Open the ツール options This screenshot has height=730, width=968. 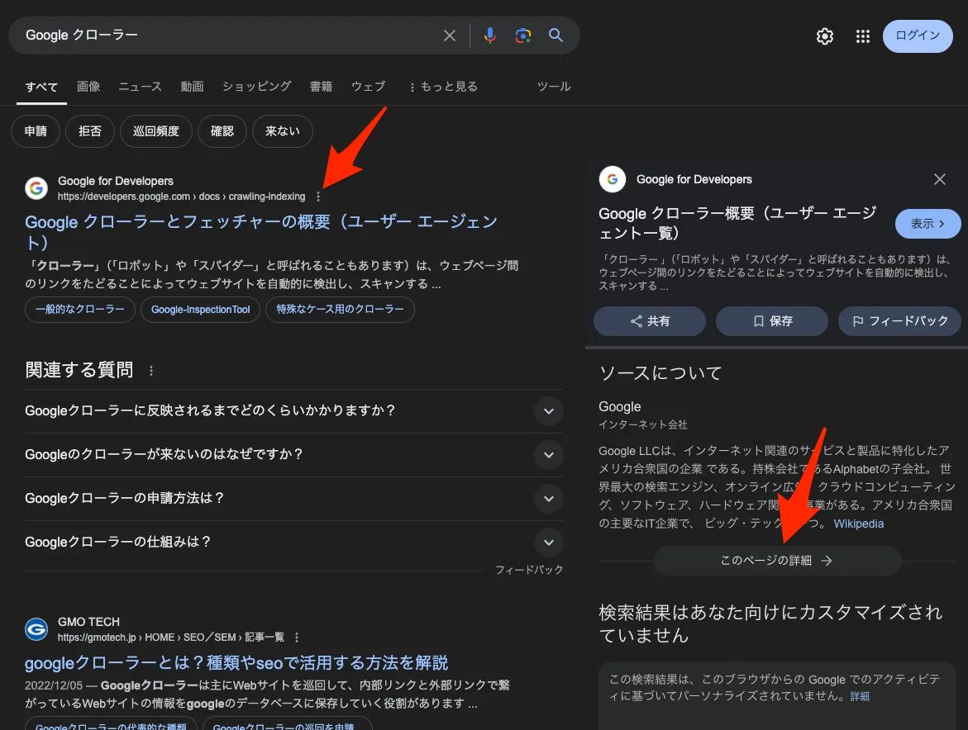(x=554, y=87)
